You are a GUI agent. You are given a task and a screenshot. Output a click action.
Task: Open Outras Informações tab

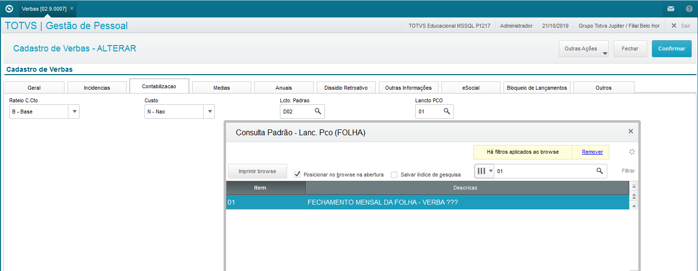[x=408, y=88]
